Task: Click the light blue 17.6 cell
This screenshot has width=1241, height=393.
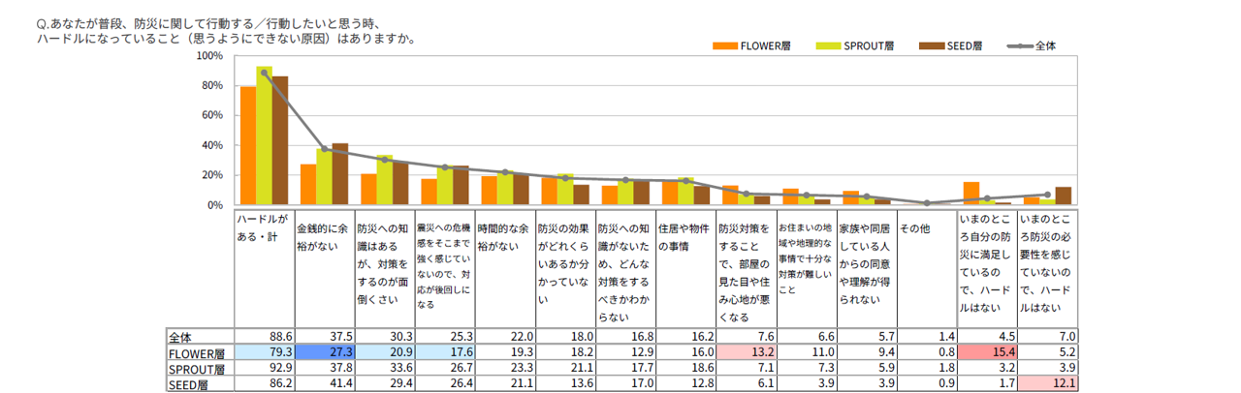Action: pos(444,353)
